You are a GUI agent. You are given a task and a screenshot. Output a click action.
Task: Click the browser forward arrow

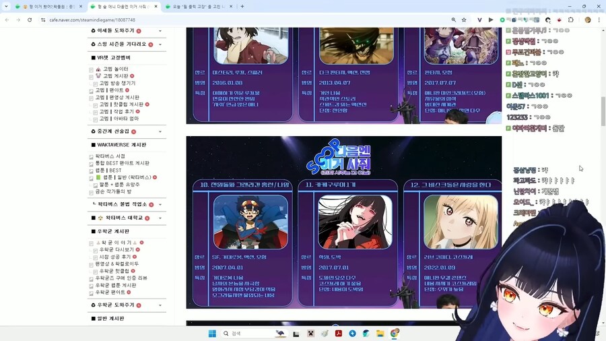click(x=18, y=20)
